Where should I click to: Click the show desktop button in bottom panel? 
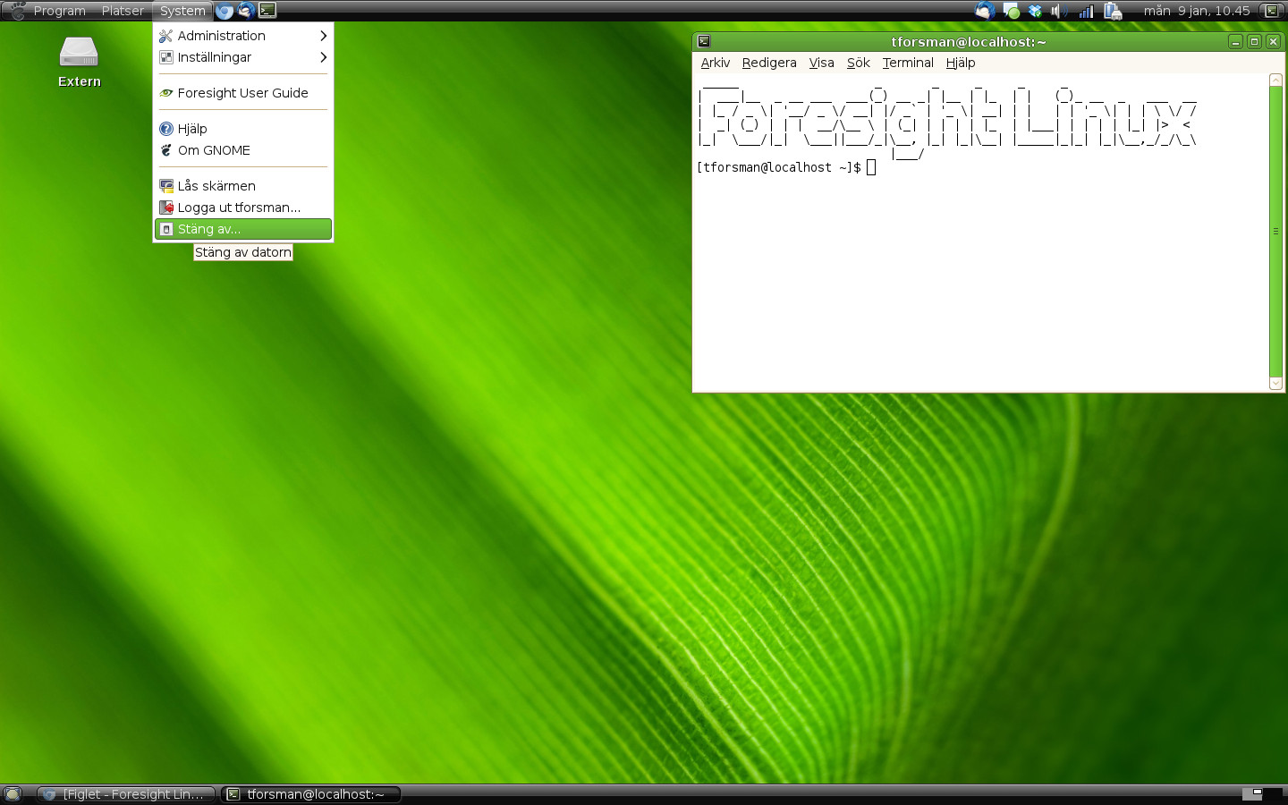(13, 794)
